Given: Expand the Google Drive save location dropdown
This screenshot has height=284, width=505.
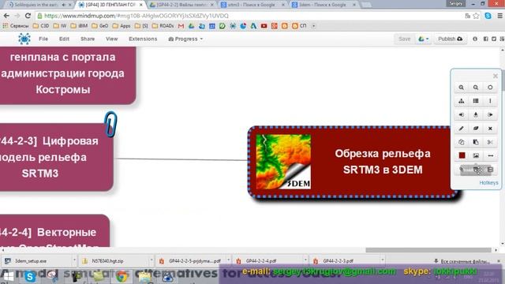Looking at the screenshot, I should click(423, 39).
